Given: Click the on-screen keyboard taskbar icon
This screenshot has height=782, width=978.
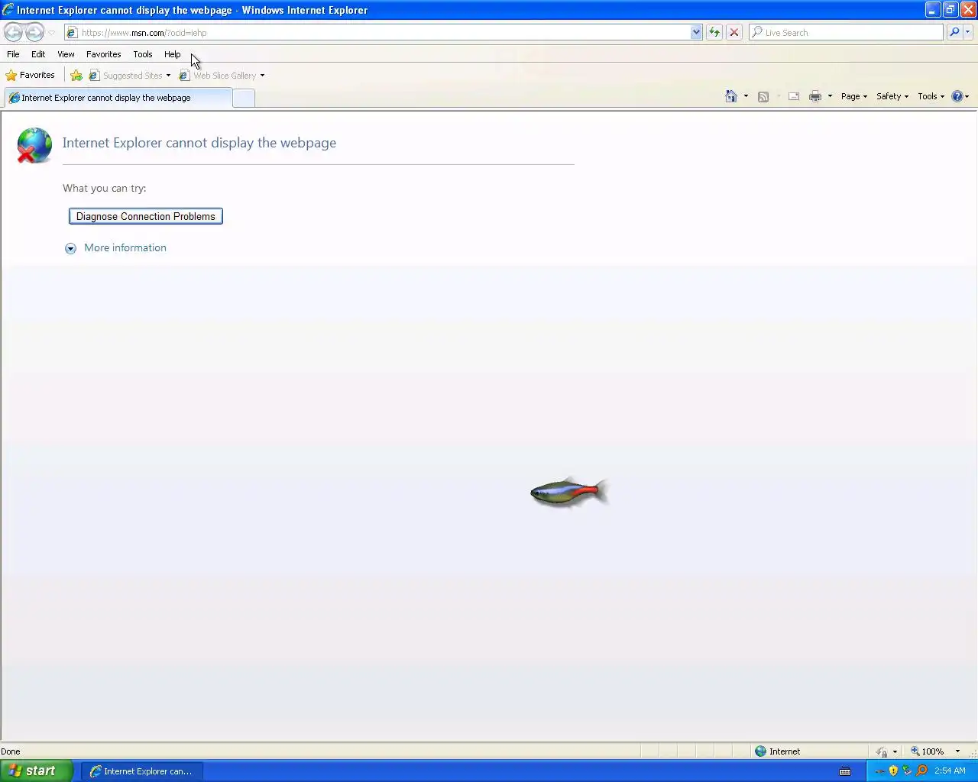Looking at the screenshot, I should [845, 771].
